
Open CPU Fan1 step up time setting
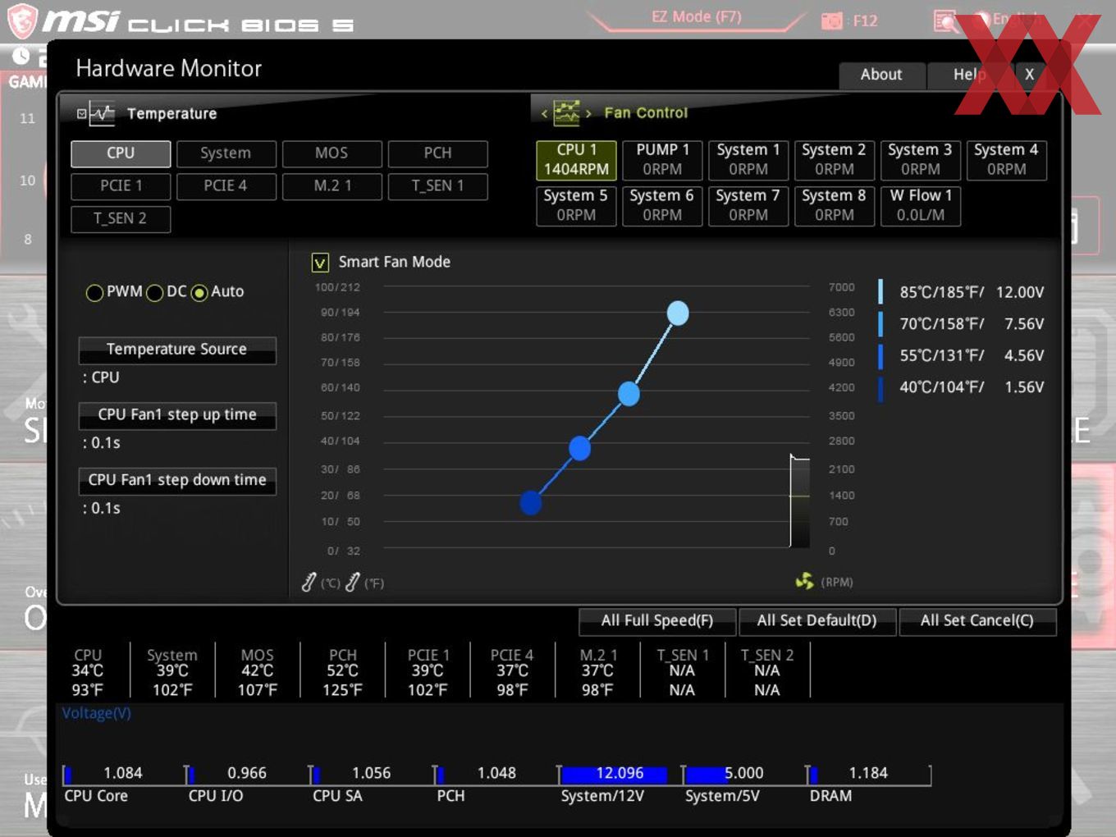[177, 415]
